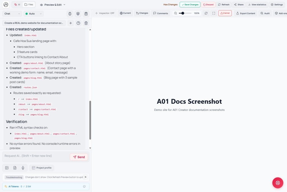This screenshot has width=287, height=192.
Task: Open chat help question icon
Action: coord(78,23)
